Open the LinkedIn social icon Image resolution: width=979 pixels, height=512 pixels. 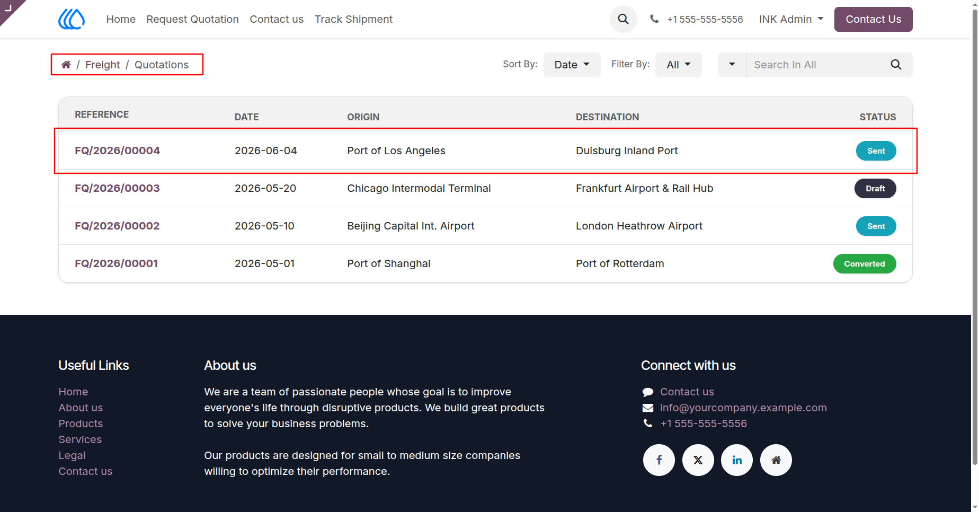coord(737,460)
